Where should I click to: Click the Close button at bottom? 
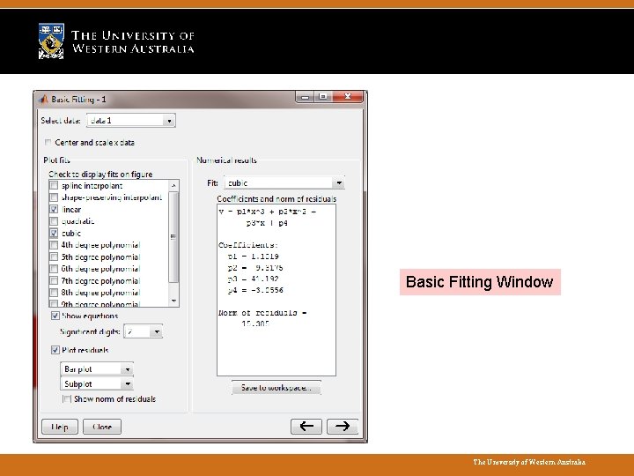coord(102,427)
